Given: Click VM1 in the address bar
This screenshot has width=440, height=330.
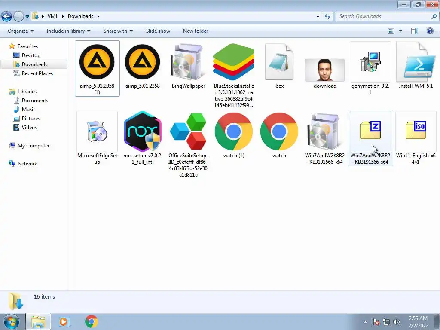Looking at the screenshot, I should point(52,16).
